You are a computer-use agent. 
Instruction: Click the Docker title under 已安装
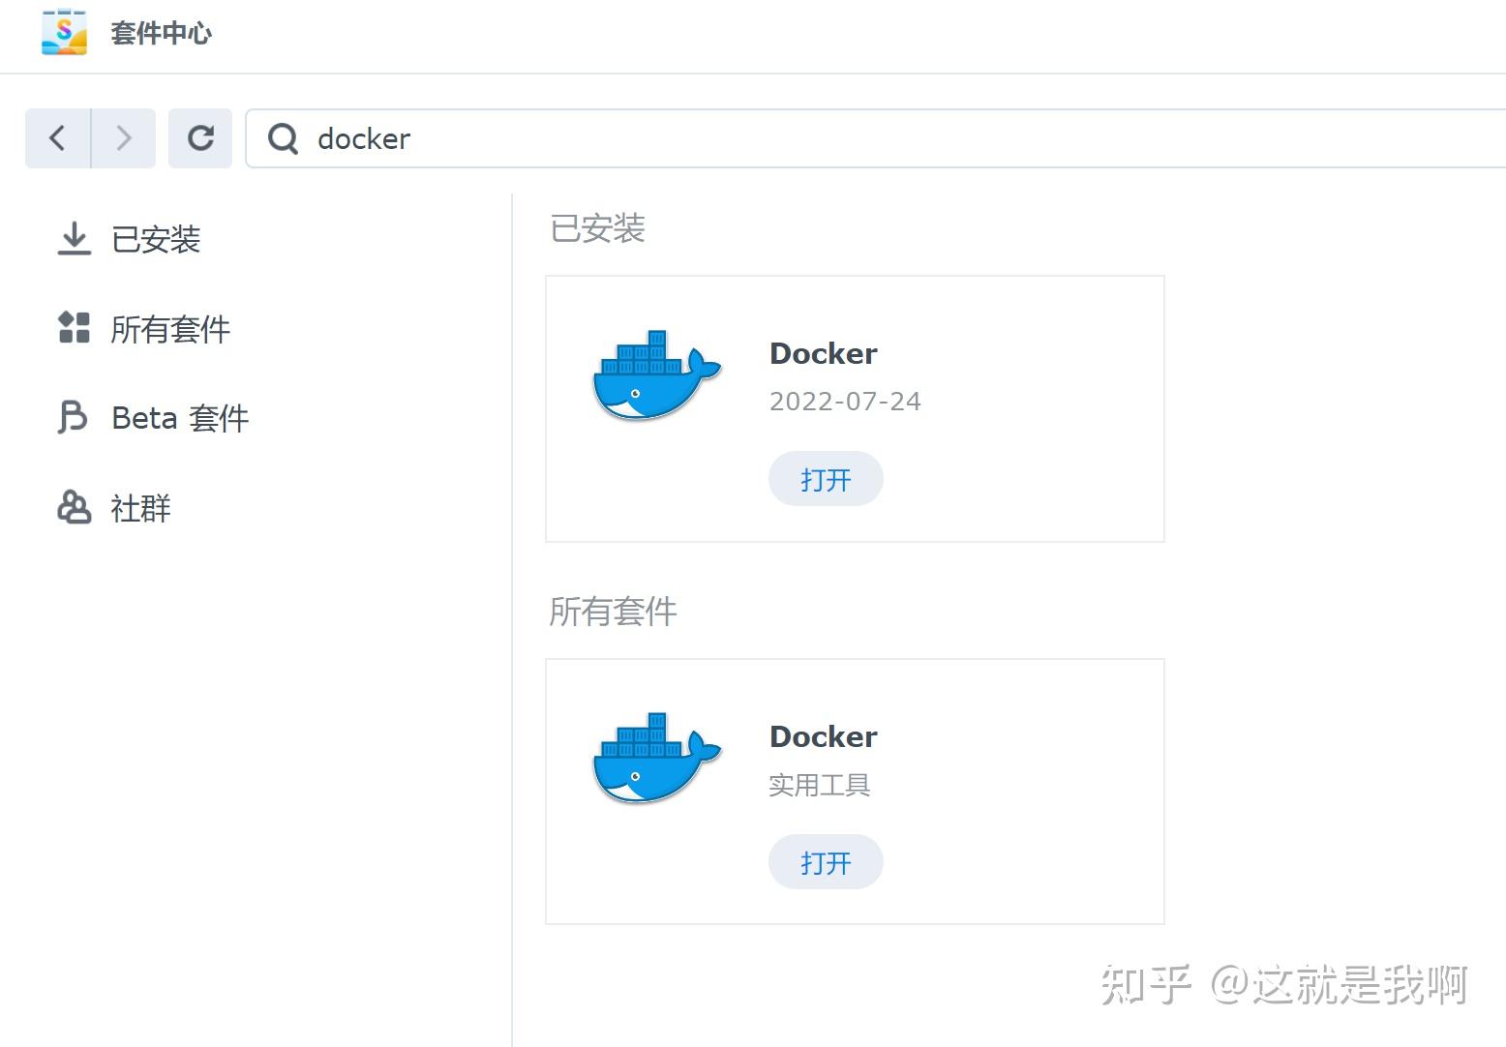point(823,353)
